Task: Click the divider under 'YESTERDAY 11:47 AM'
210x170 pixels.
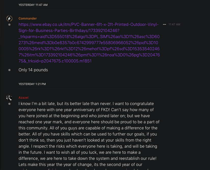Action: point(89,10)
